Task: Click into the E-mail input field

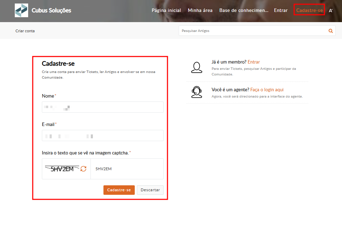Action: click(102, 135)
